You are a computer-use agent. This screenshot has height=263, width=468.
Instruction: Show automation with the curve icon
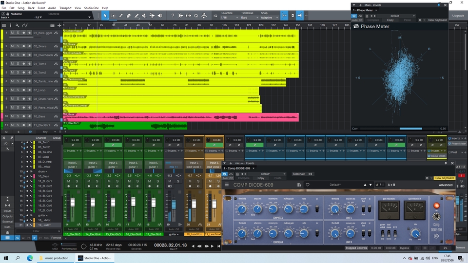coord(24,25)
